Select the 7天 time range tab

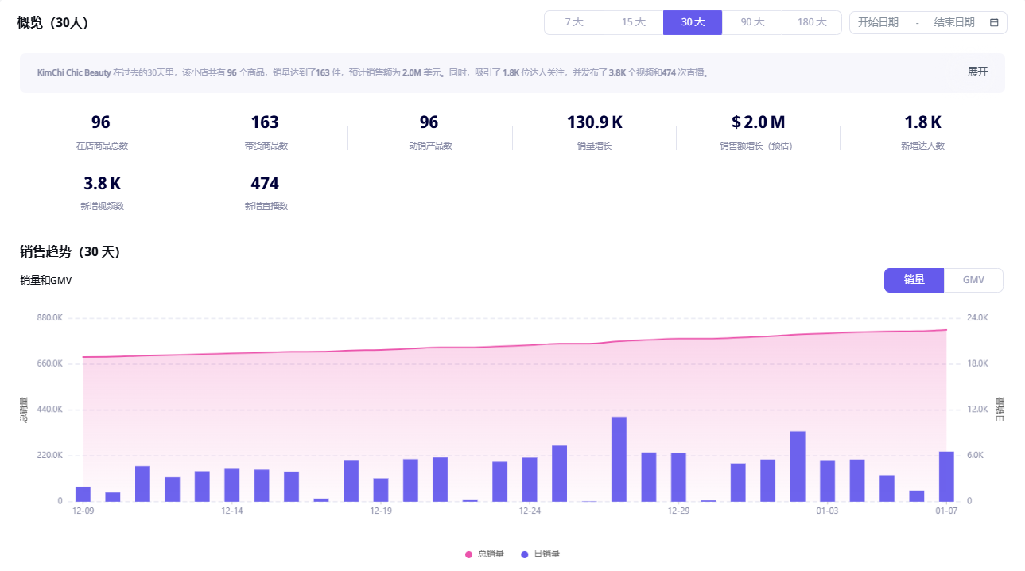(574, 22)
